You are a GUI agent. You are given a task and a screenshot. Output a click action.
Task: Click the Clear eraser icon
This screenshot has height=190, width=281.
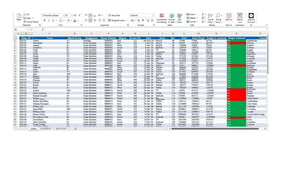(x=203, y=22)
